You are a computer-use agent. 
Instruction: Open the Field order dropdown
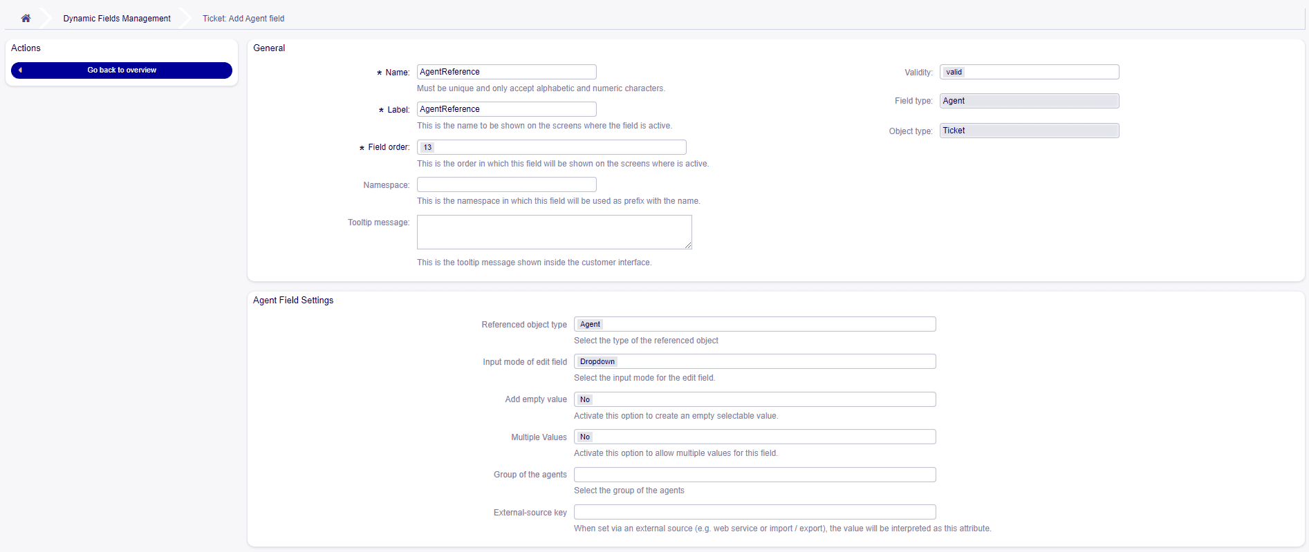[552, 147]
